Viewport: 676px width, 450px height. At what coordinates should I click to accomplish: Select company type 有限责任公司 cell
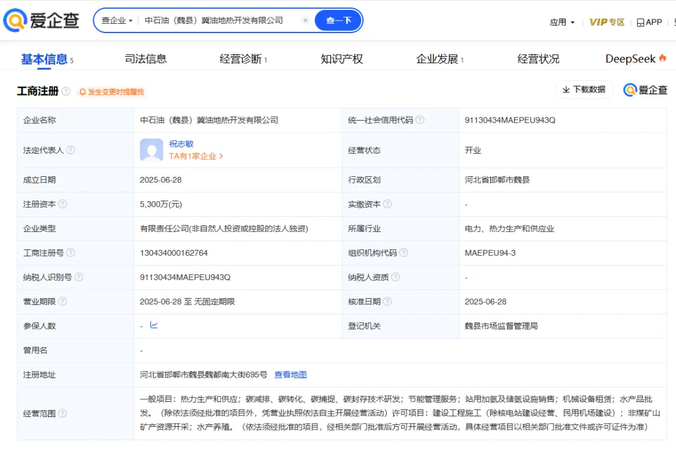(x=224, y=229)
